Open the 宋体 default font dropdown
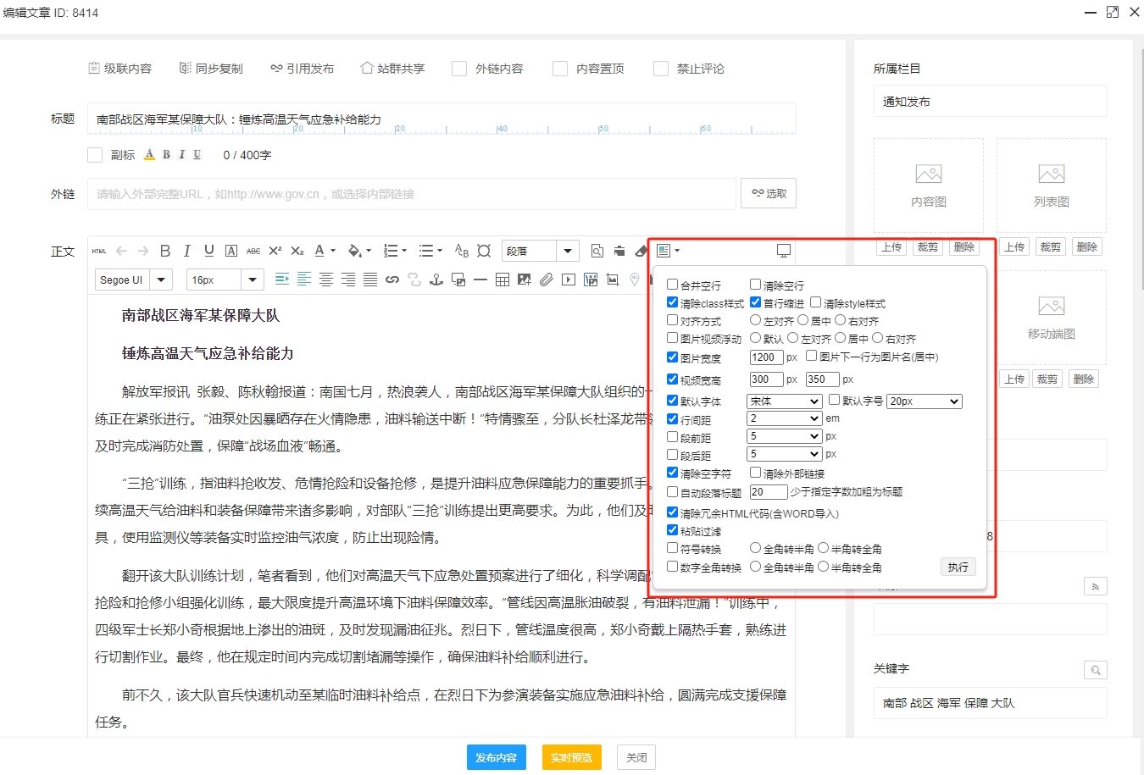The image size is (1144, 775). 785,401
